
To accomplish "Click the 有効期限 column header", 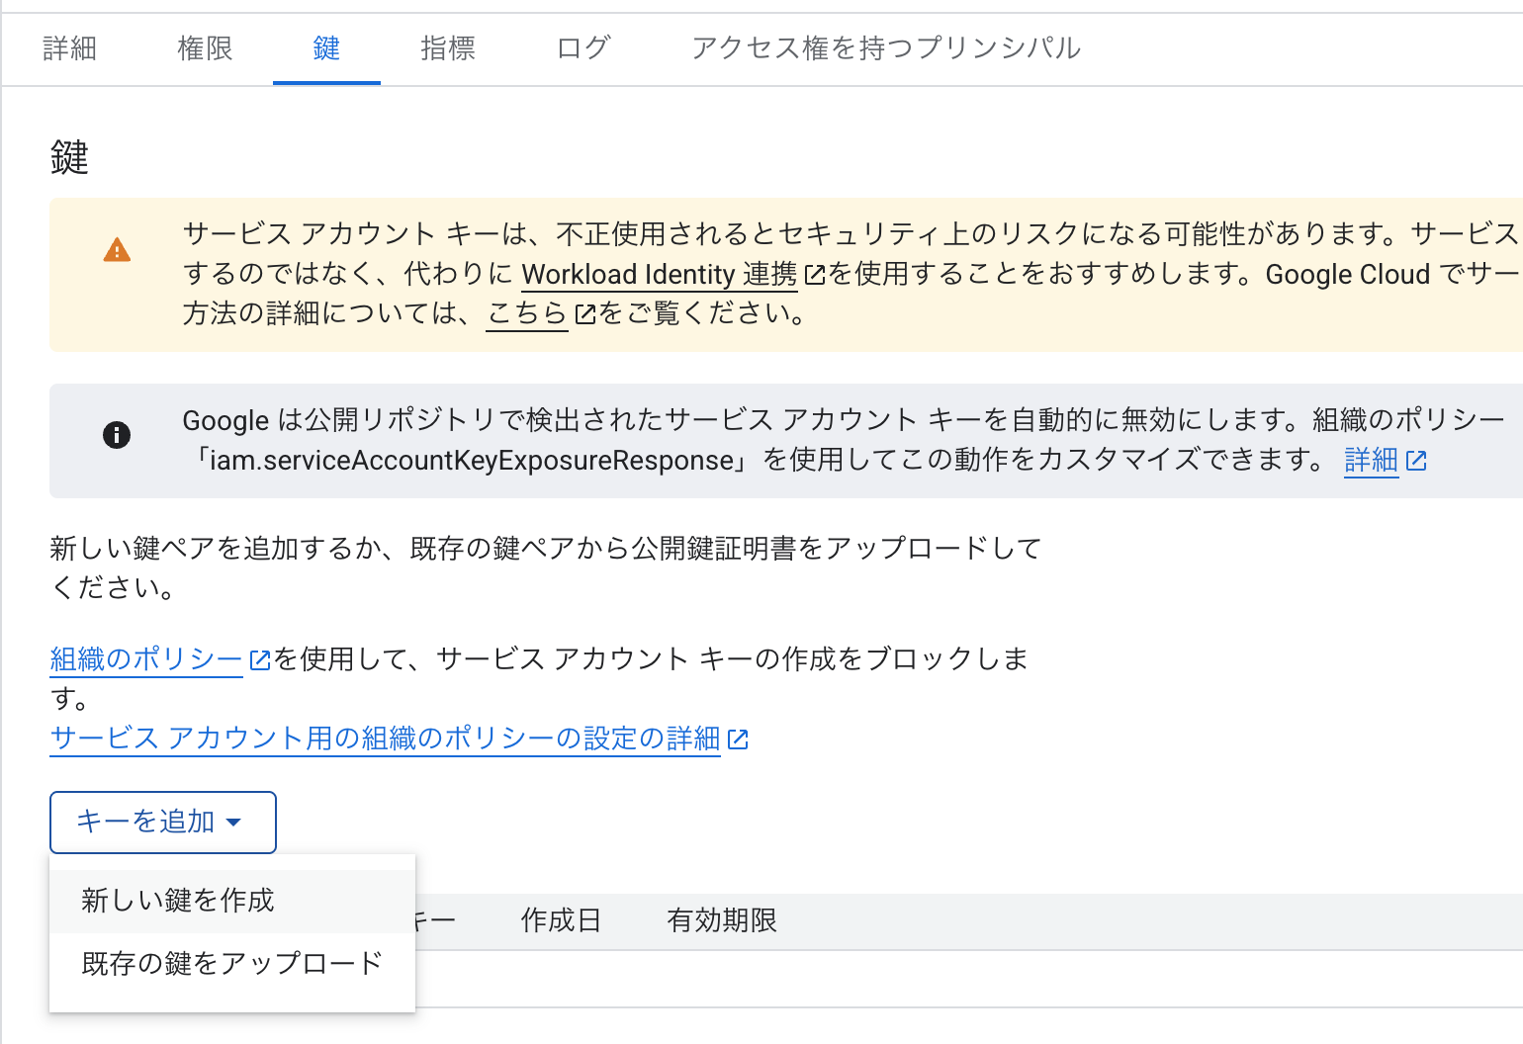I will 722,920.
